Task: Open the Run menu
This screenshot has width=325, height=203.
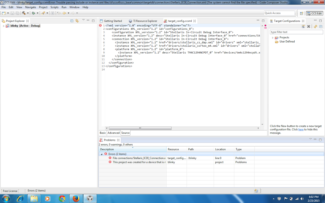Action: click(64, 7)
